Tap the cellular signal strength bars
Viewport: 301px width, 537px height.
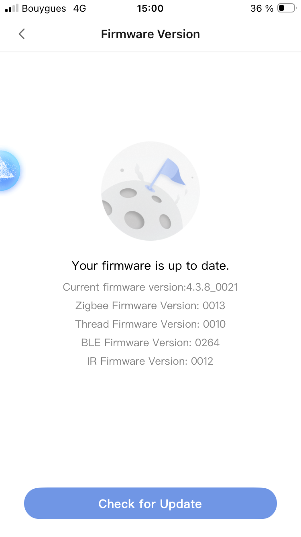(12, 8)
